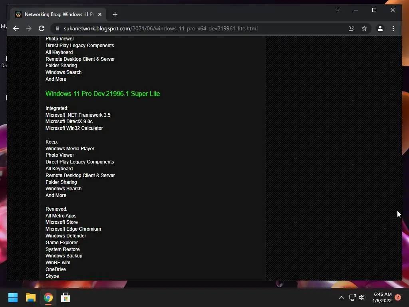Click text System Restore

pyautogui.click(x=63, y=249)
